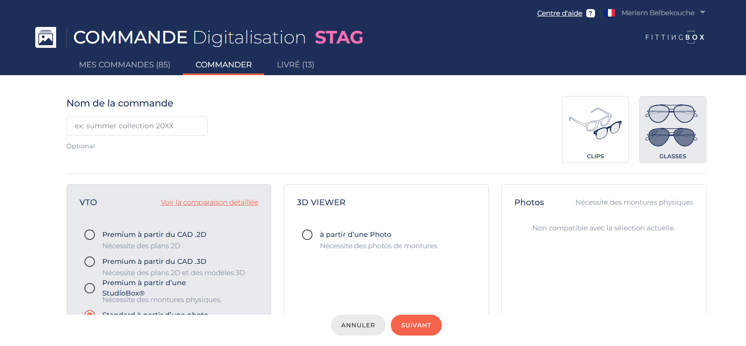Select Premium à partir du CAD .2D
The width and height of the screenshot is (746, 346).
click(90, 235)
